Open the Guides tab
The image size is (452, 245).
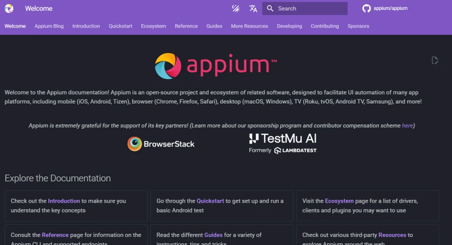click(x=214, y=26)
